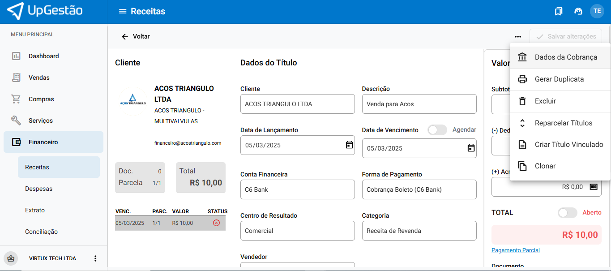The height and width of the screenshot is (271, 611).
Task: Open the Categoria Receita de Revenda selector
Action: (x=419, y=231)
